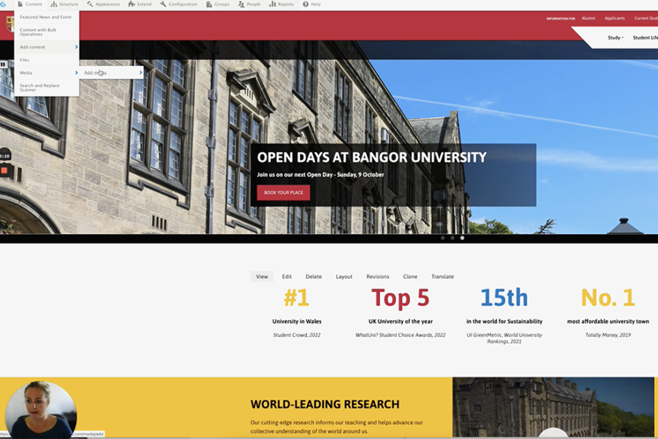Open the Student Life navigation link

[x=645, y=38]
